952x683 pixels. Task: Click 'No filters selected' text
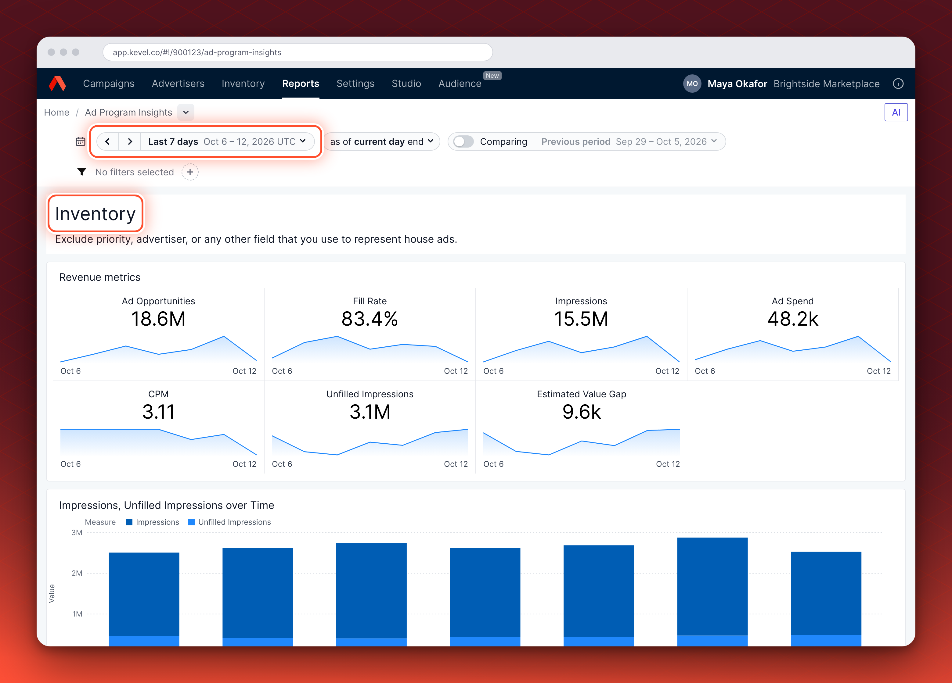coord(134,172)
